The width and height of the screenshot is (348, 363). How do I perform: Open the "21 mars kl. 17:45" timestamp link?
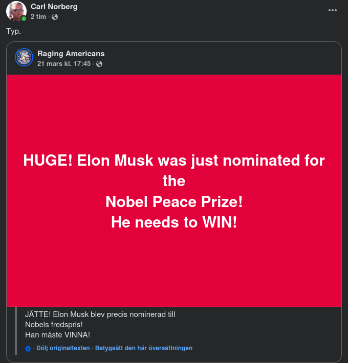[x=64, y=64]
